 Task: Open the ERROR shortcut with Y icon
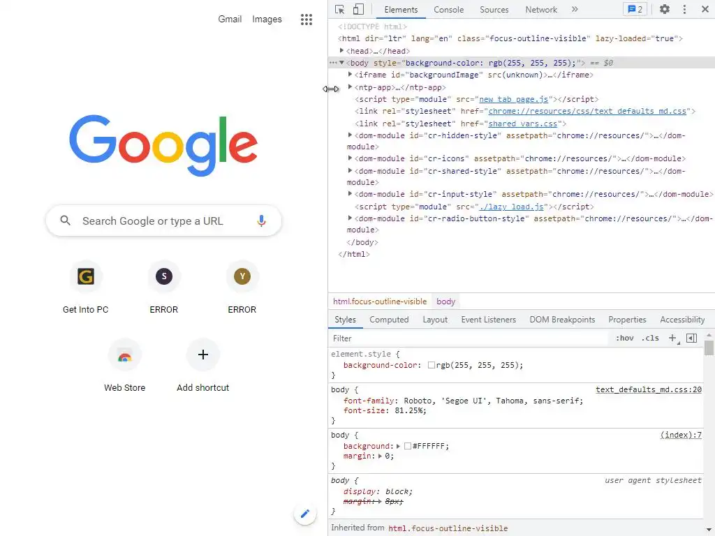coord(242,287)
